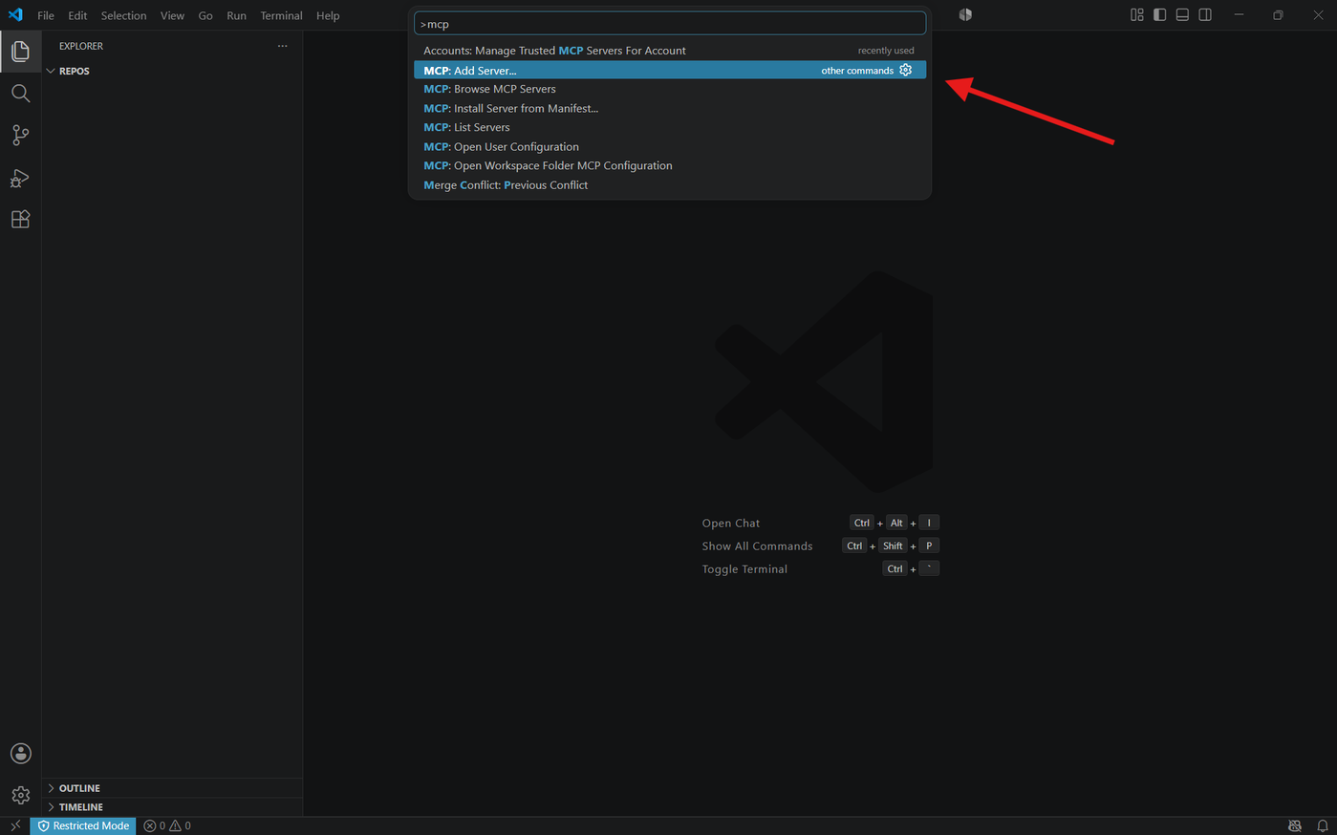Open the Customize Layout icon
Screen dimensions: 1337x835
1136,14
